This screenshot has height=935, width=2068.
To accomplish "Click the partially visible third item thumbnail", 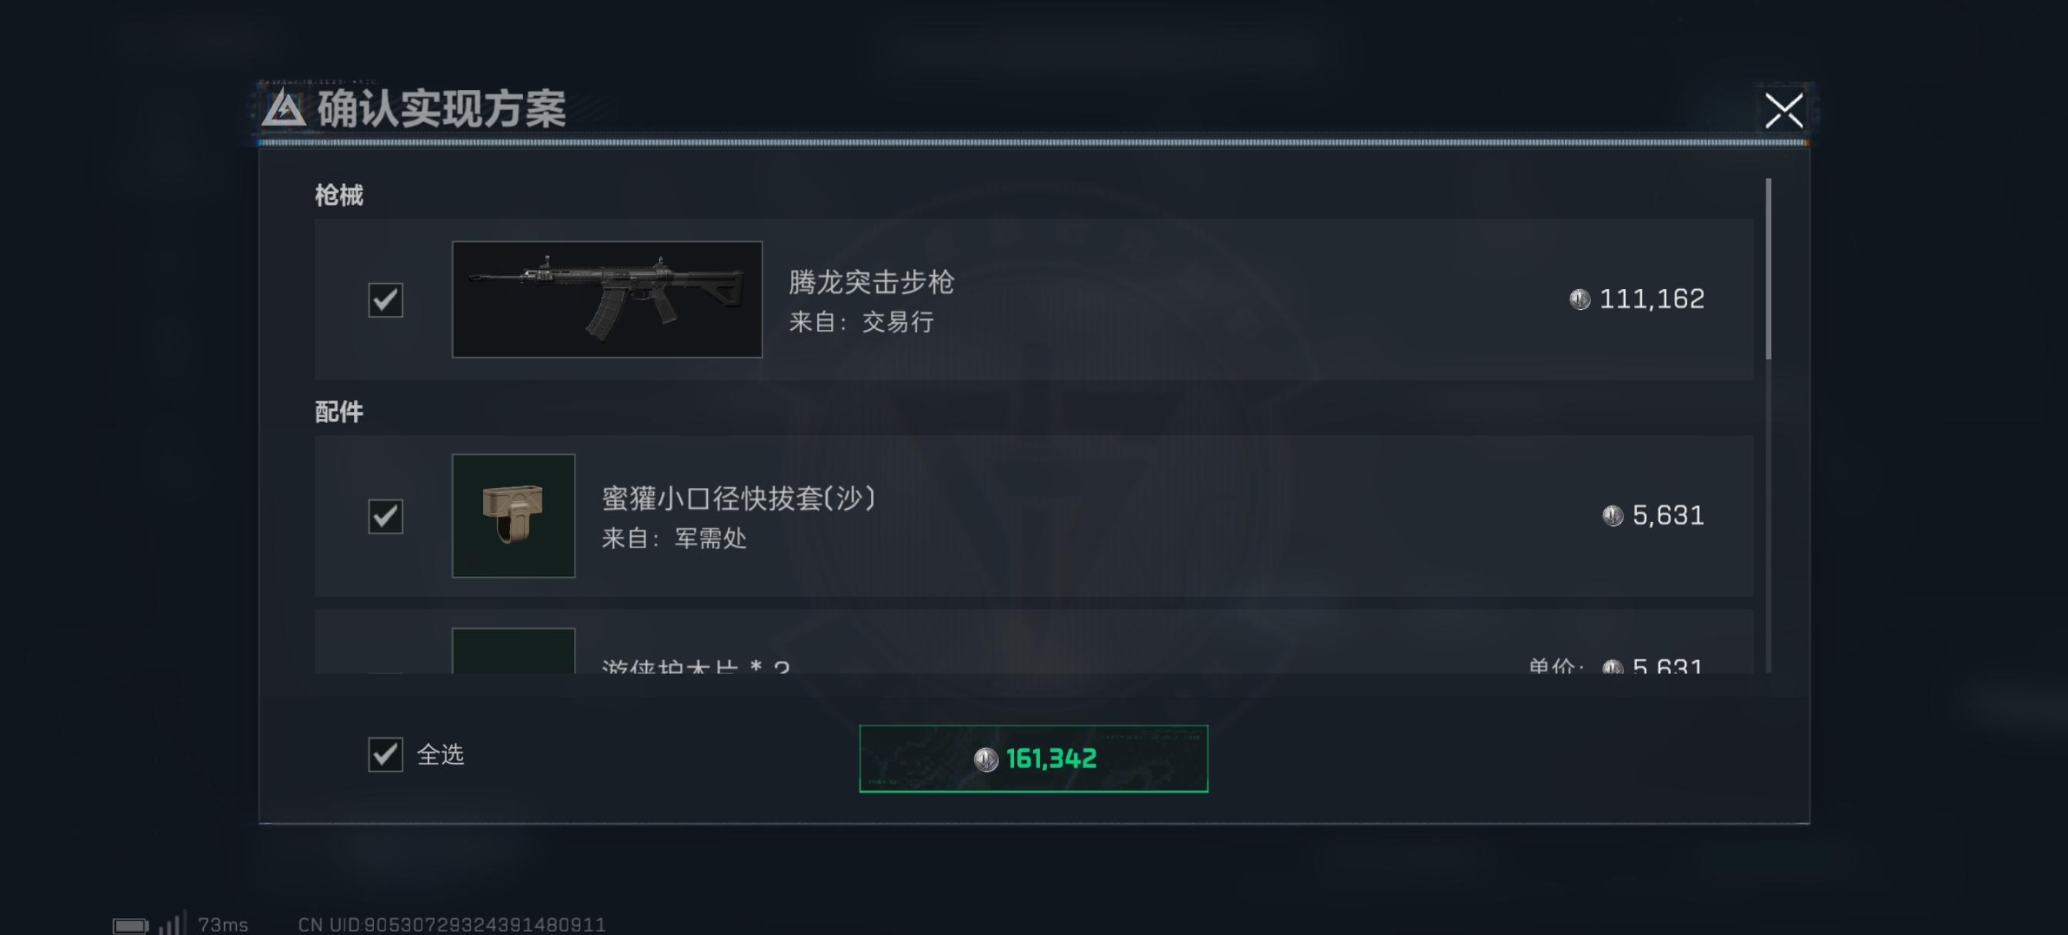I will [x=514, y=651].
